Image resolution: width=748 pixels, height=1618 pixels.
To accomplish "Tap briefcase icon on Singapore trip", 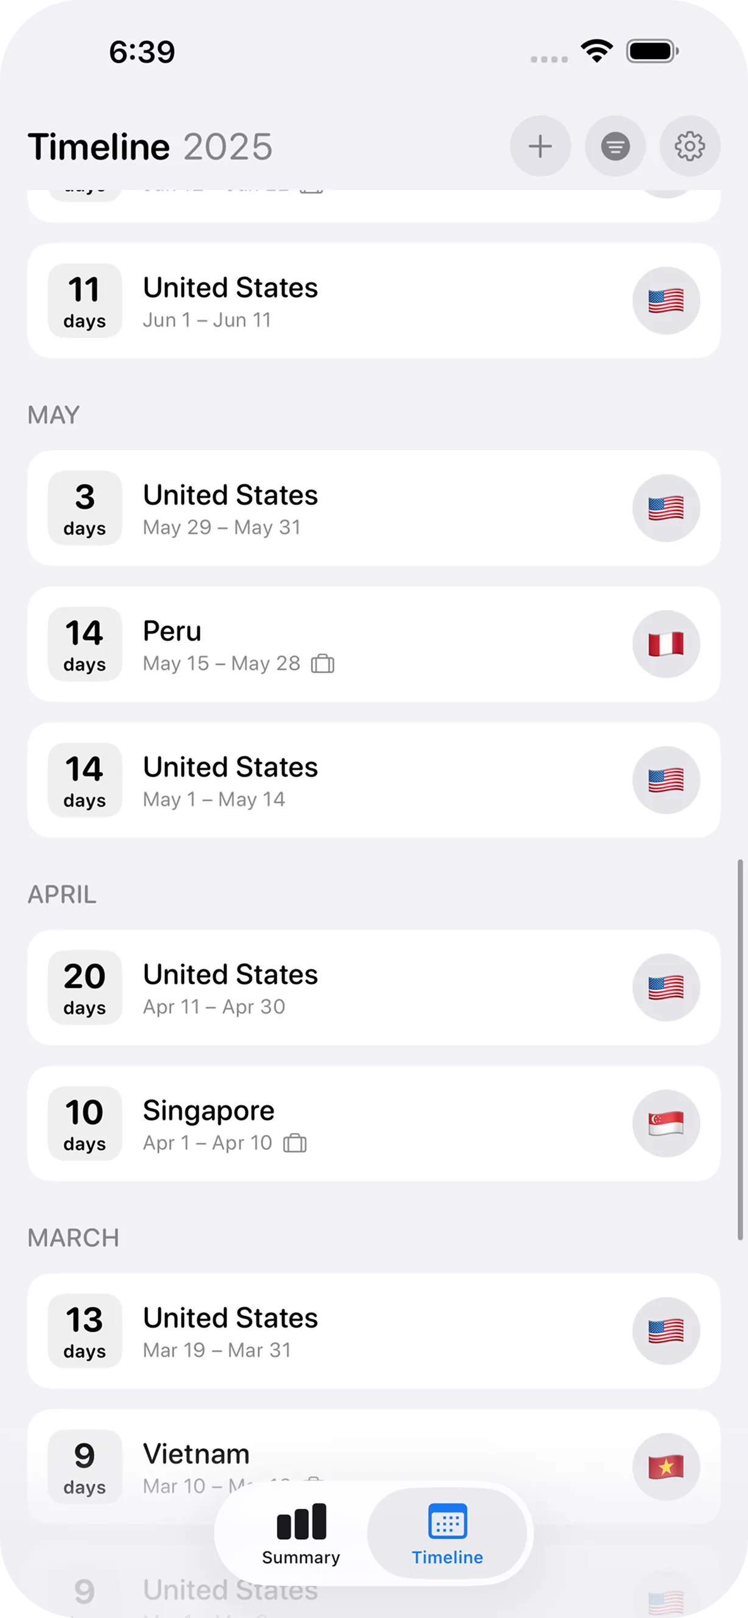I will pos(295,1142).
